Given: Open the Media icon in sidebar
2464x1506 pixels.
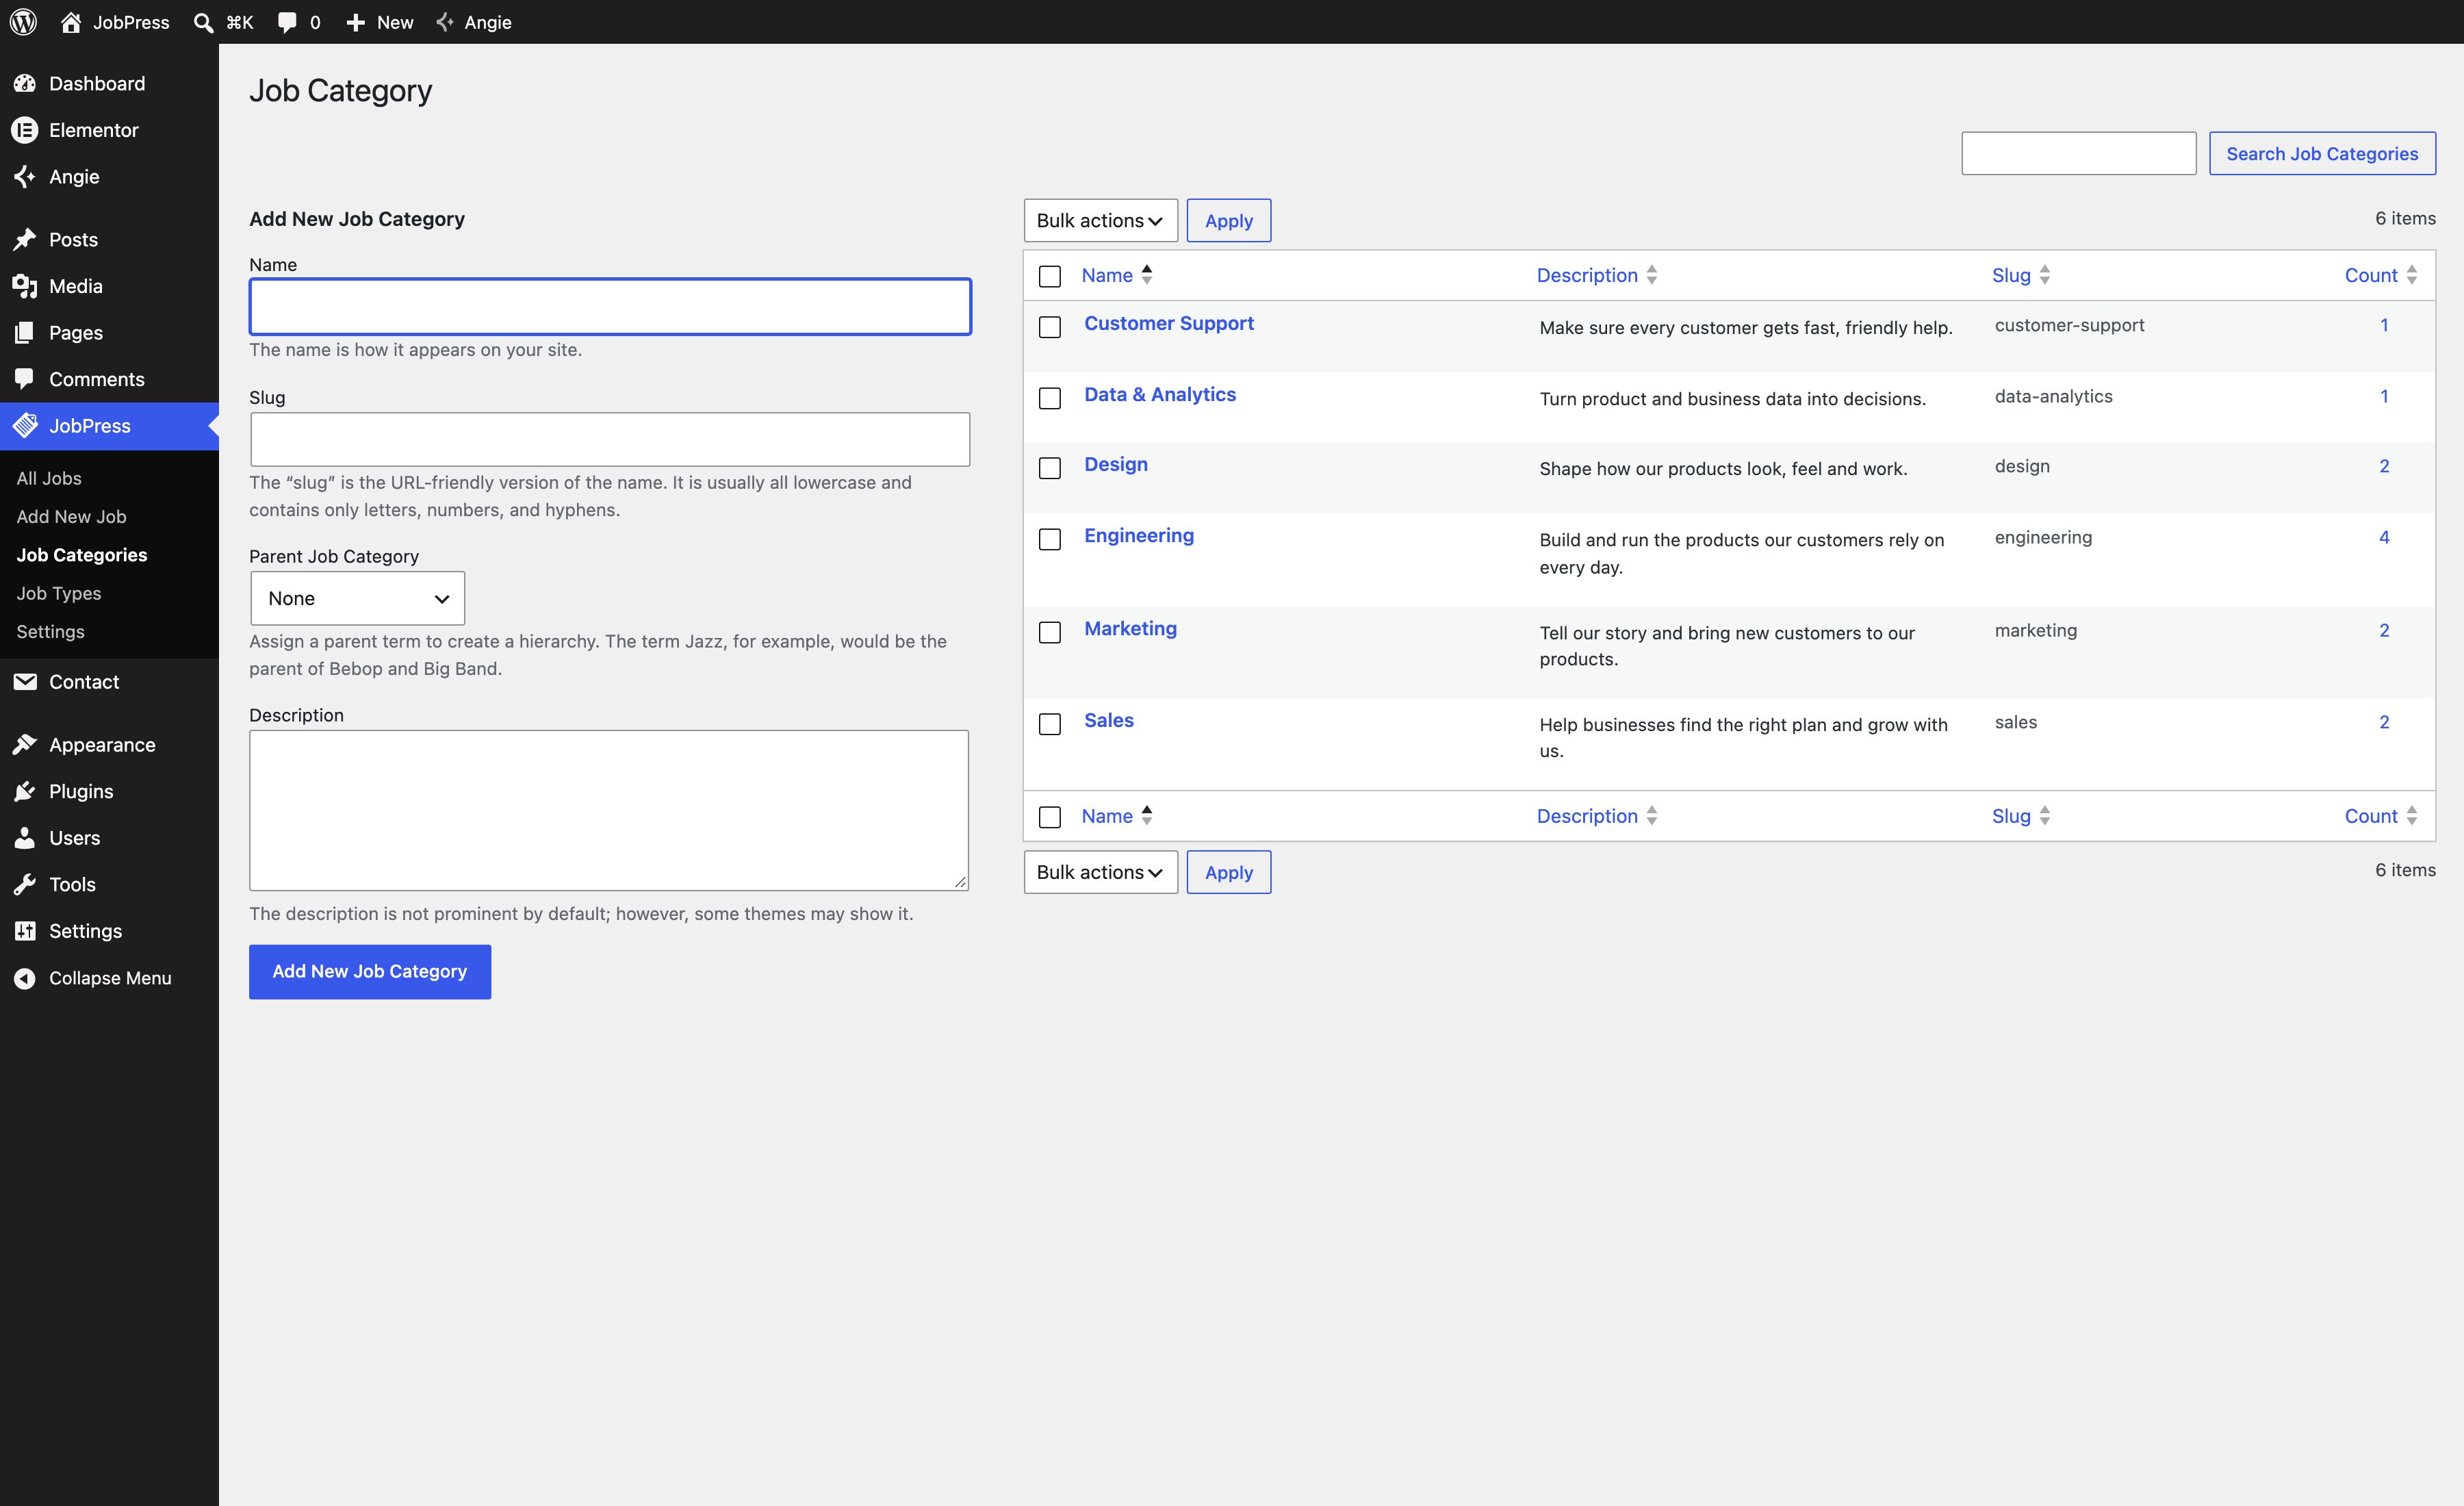Looking at the screenshot, I should [x=25, y=286].
